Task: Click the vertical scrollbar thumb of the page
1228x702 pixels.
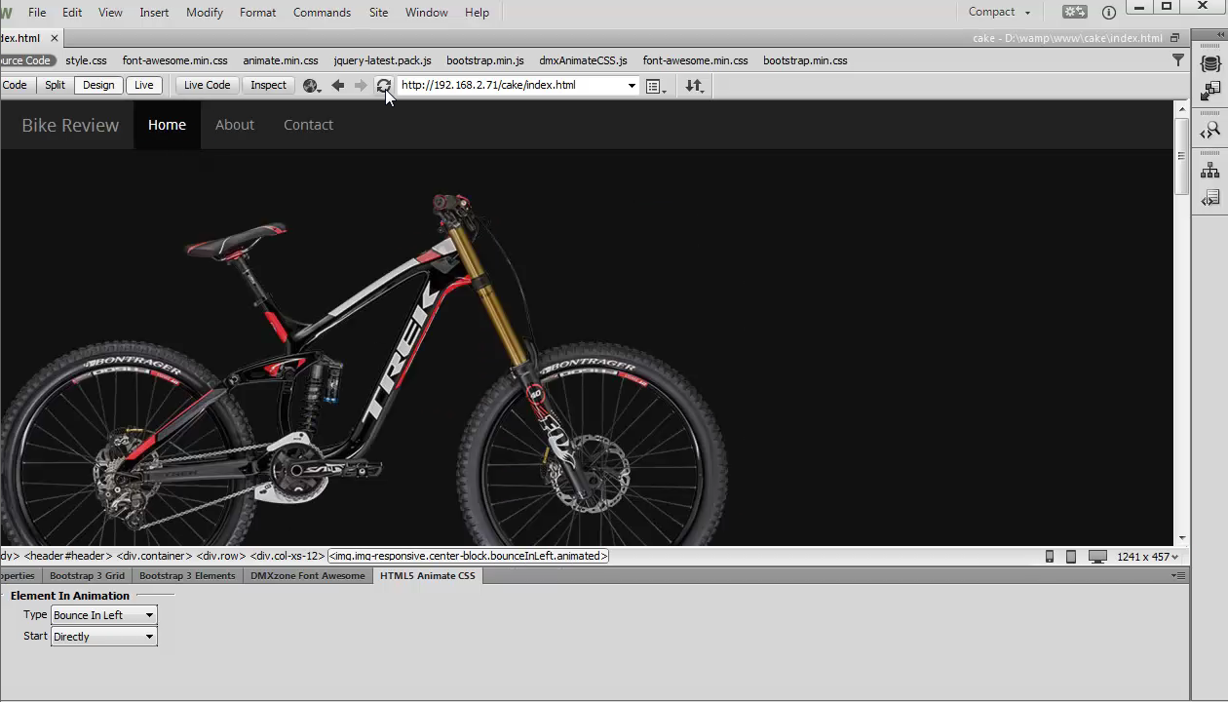Action: click(x=1181, y=156)
